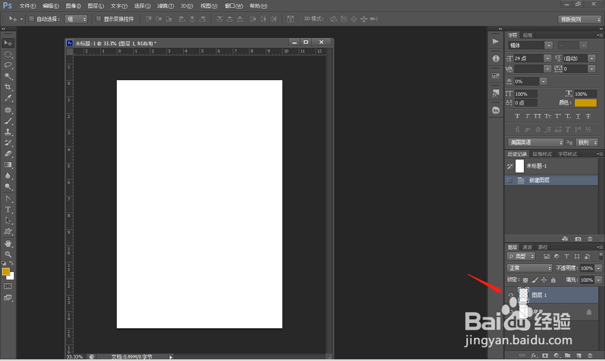This screenshot has height=361, width=605.
Task: Select the Magic Wand tool
Action: coord(8,76)
